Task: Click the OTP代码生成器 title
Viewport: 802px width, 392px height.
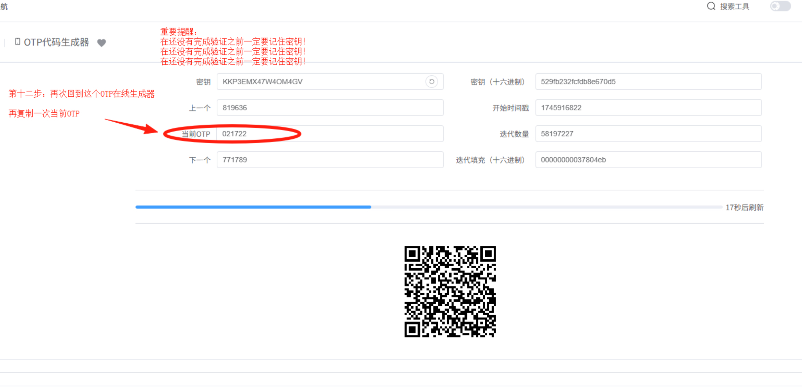Action: [x=56, y=42]
